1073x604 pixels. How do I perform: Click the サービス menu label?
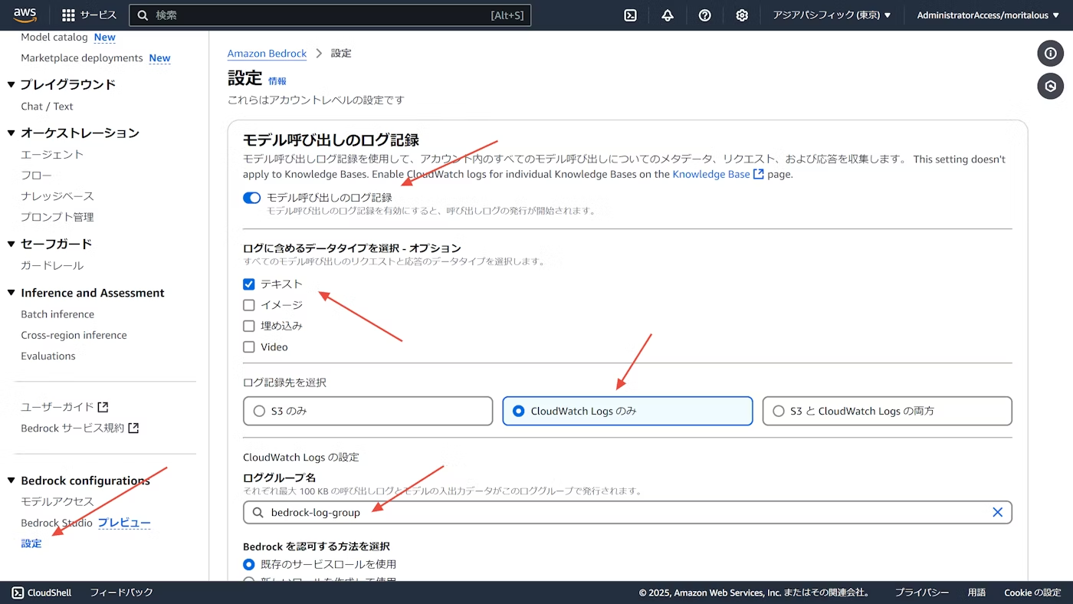click(98, 15)
